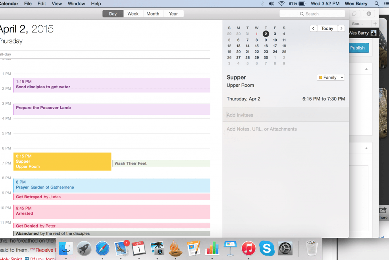Screen dimensions: 389x260
Task: Open Skype in the dock
Action: (267, 249)
